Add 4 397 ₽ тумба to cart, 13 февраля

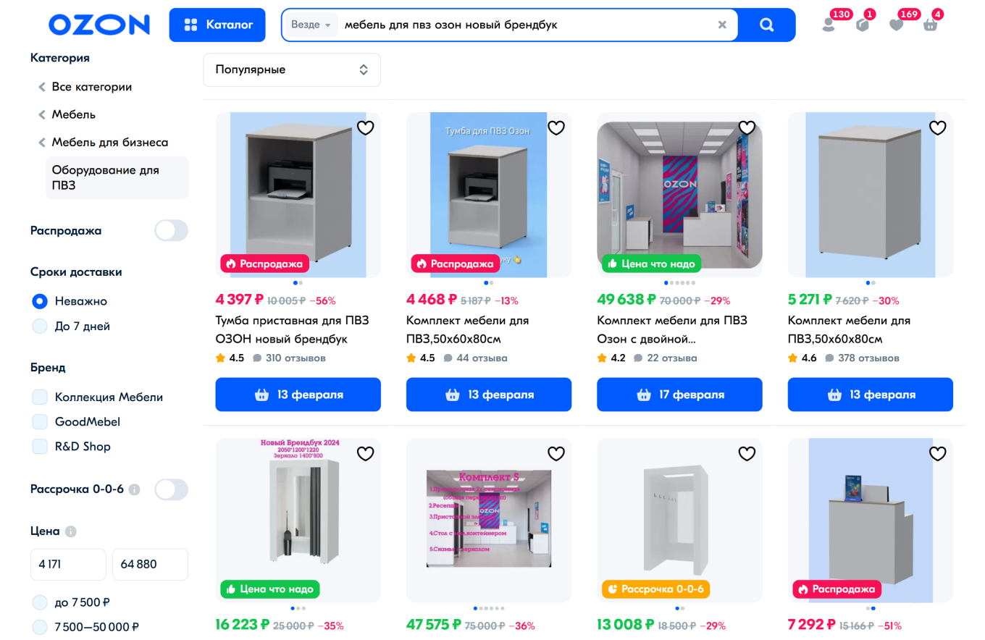(298, 395)
